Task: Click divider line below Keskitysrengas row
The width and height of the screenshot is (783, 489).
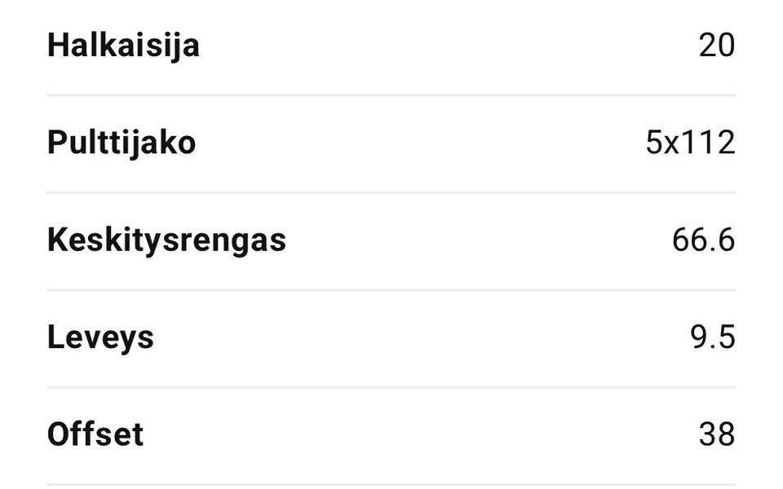Action: coord(391,289)
